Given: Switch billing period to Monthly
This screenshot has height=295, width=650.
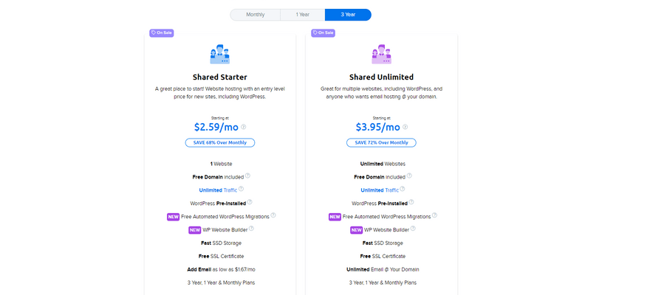Looking at the screenshot, I should (256, 15).
